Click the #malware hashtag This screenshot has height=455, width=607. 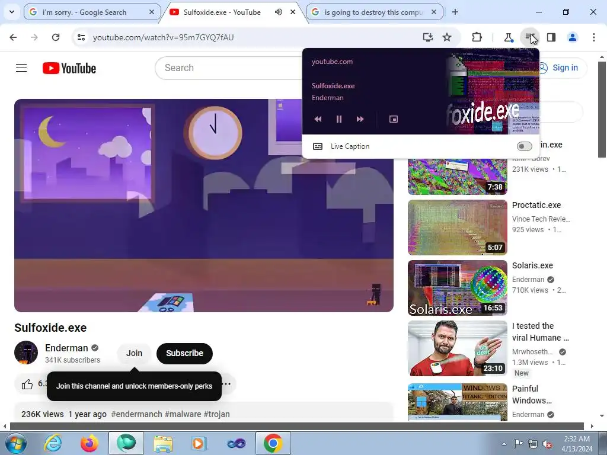(183, 414)
